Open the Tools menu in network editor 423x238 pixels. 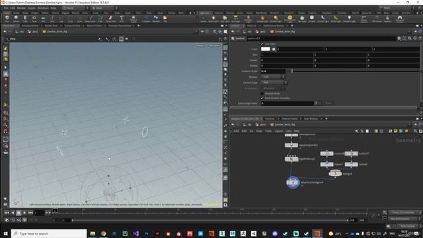click(x=268, y=131)
